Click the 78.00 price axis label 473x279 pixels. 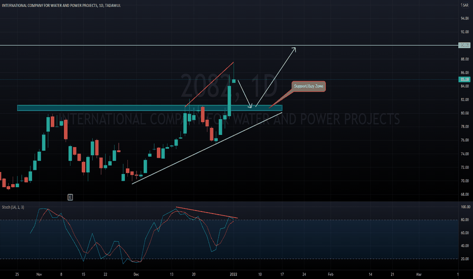pos(465,127)
